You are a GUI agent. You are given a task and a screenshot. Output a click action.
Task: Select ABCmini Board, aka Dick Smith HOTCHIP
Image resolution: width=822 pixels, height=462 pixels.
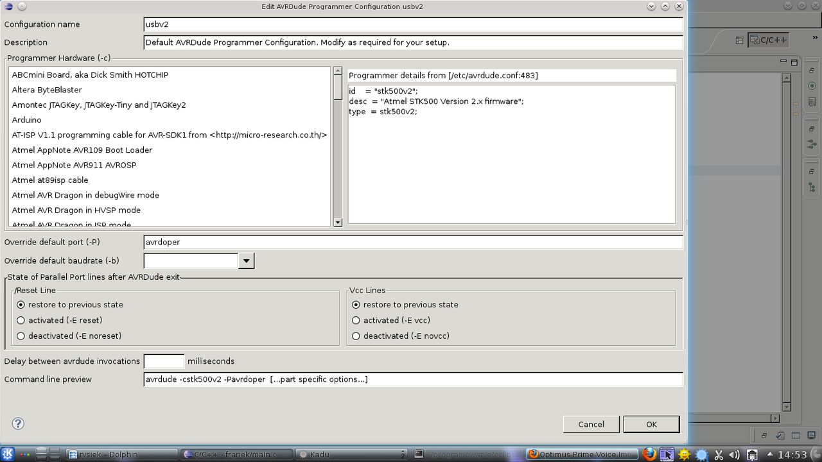(170, 74)
